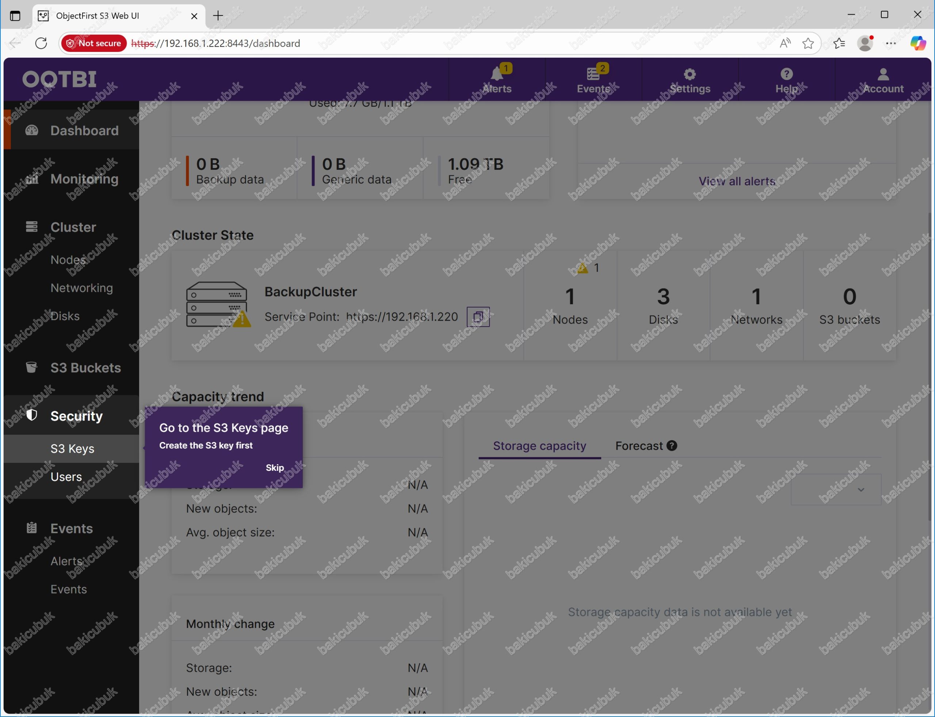
Task: Click the Not secure badge
Action: [94, 43]
